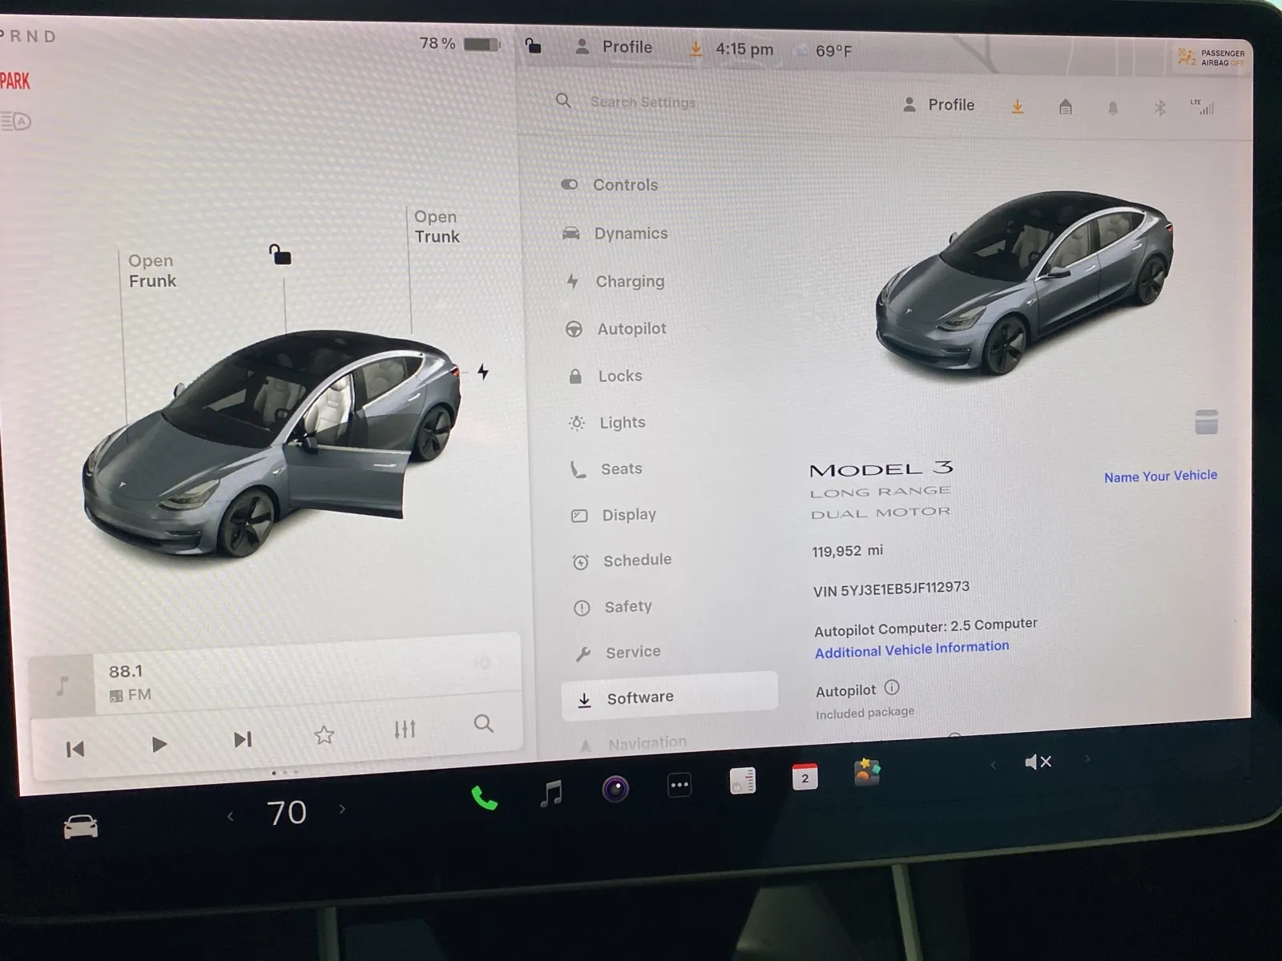
Task: Tap the car controls icon
Action: pyautogui.click(x=81, y=826)
